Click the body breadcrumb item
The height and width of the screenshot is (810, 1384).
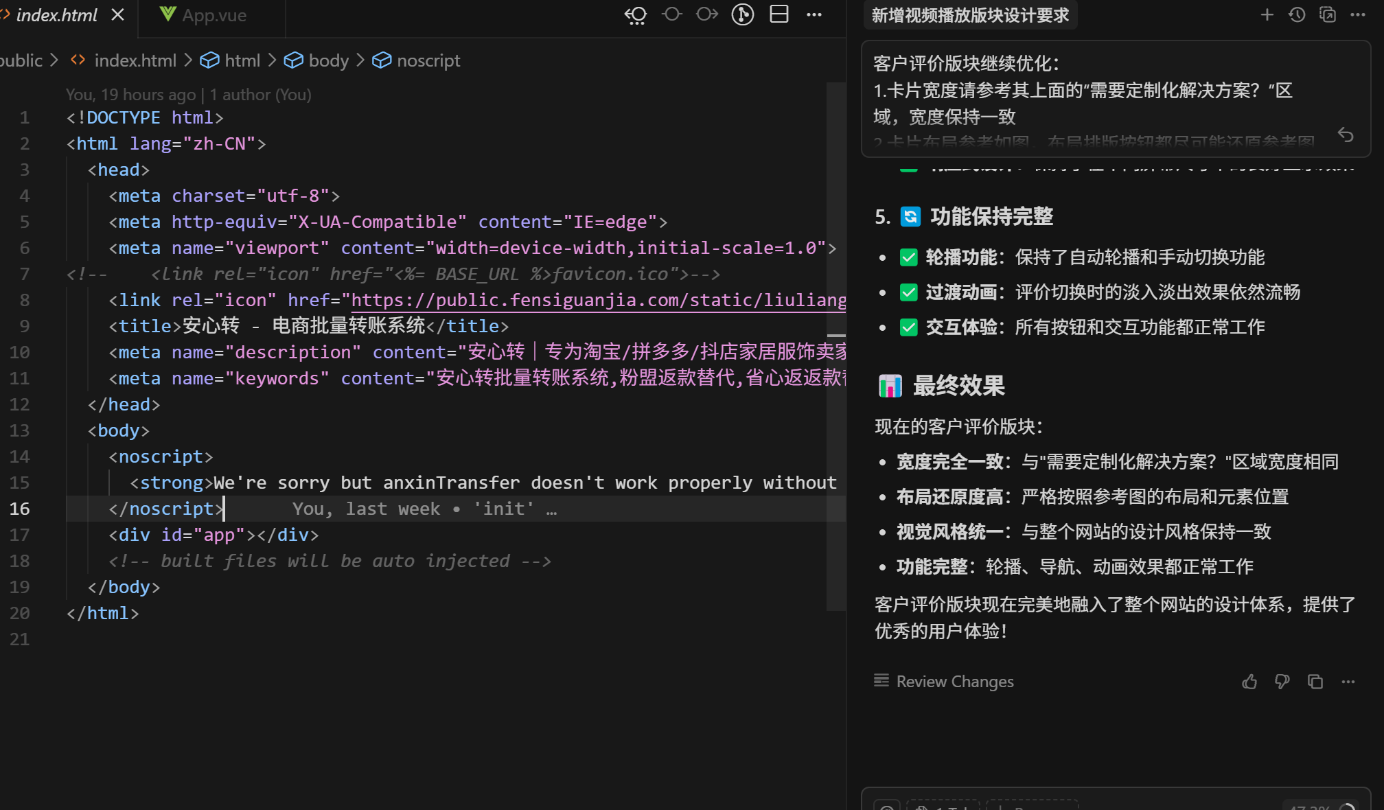pyautogui.click(x=328, y=60)
